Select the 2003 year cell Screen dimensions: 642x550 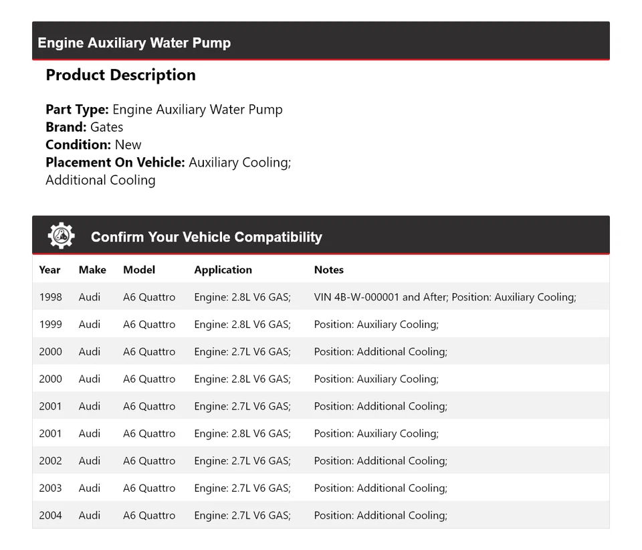[50, 488]
